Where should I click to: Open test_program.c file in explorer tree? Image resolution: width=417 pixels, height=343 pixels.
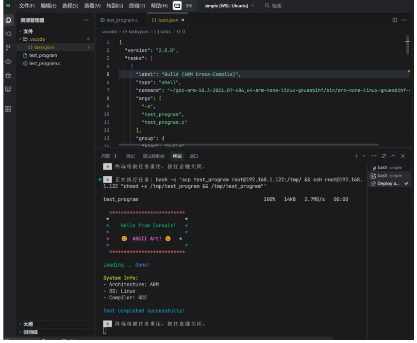(45, 64)
